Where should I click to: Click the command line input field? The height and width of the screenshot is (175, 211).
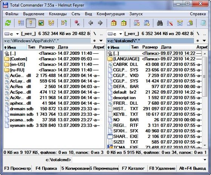coord(138,160)
